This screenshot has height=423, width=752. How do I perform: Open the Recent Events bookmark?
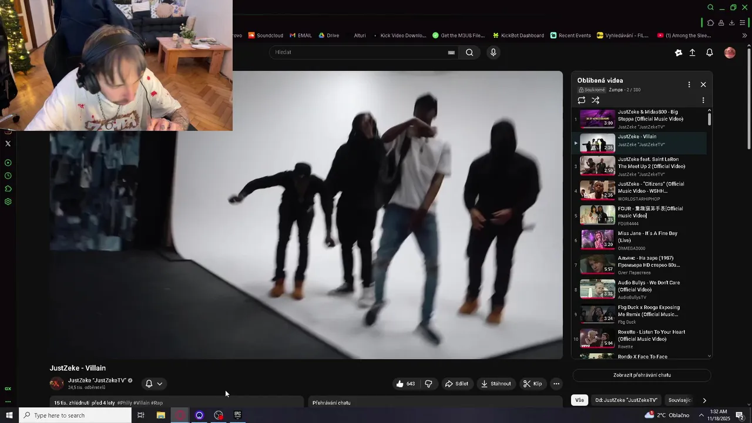[x=570, y=35]
